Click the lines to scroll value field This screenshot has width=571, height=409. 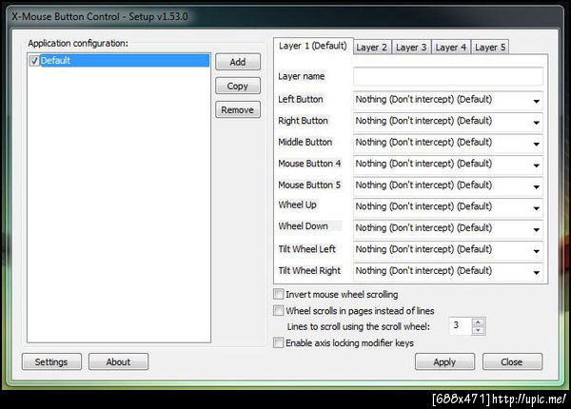tap(461, 325)
